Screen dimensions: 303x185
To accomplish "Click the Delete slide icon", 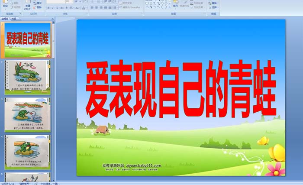I will (37, 7).
